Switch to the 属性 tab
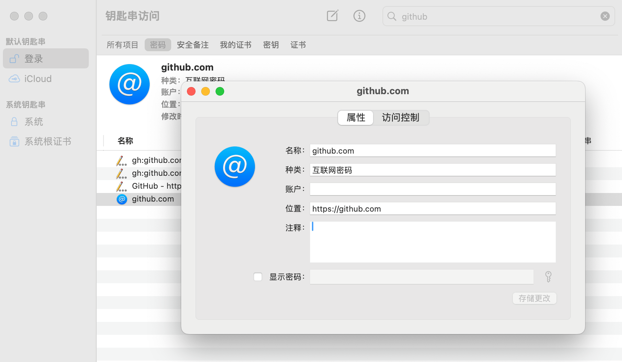Image resolution: width=622 pixels, height=362 pixels. tap(356, 117)
